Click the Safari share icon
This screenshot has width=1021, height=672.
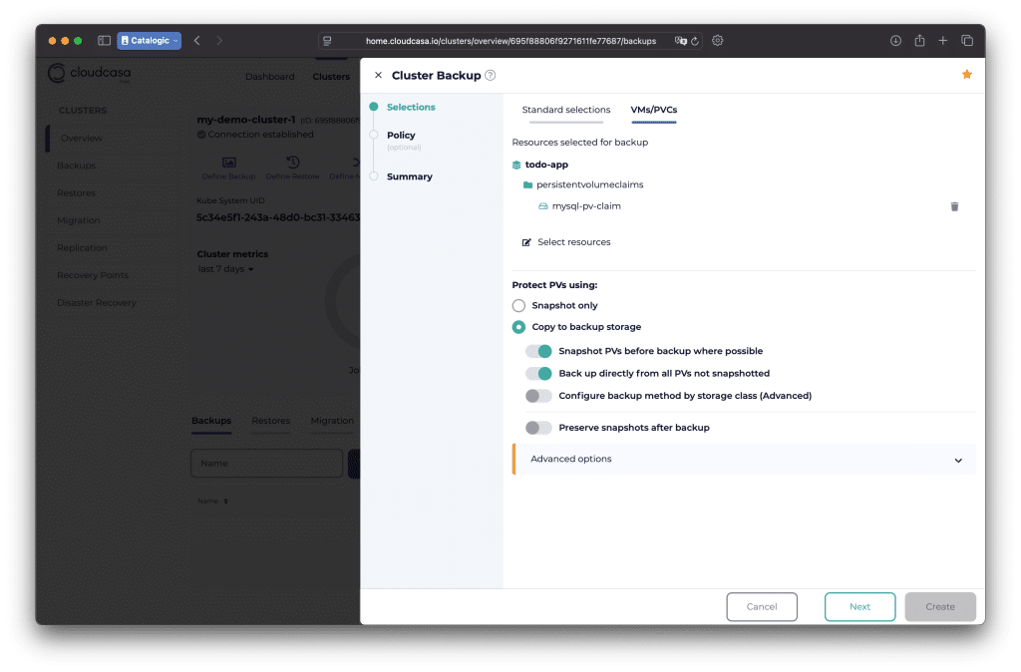pyautogui.click(x=919, y=41)
